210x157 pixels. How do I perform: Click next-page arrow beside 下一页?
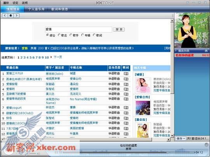click(x=51, y=57)
